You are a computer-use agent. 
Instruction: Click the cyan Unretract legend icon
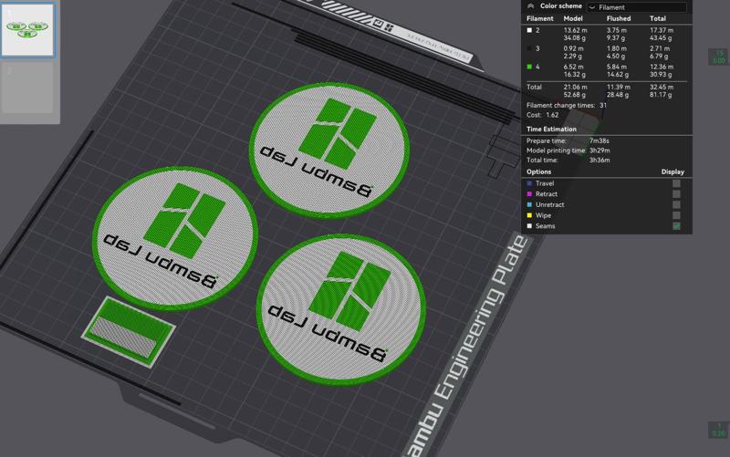[x=529, y=204]
